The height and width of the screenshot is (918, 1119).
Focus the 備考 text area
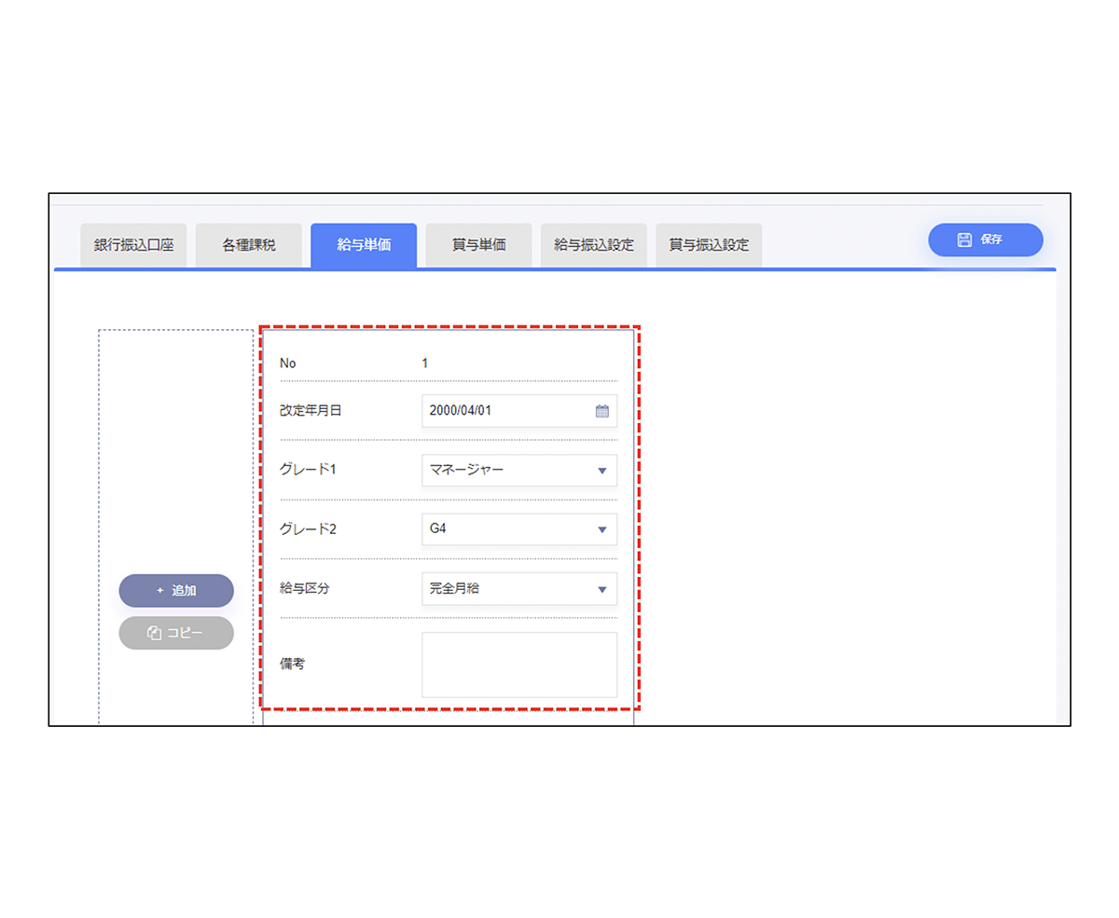click(519, 665)
